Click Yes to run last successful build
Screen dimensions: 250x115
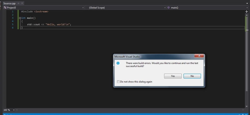pos(173,76)
